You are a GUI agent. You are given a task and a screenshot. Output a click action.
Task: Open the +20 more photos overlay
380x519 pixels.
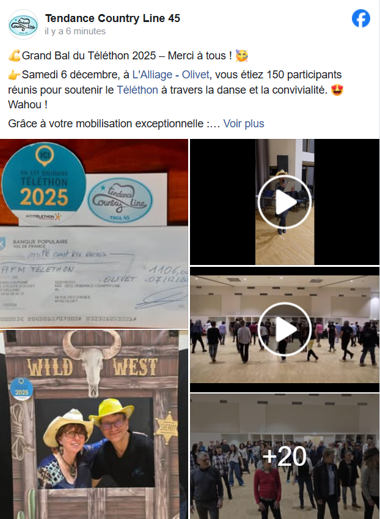tap(285, 456)
